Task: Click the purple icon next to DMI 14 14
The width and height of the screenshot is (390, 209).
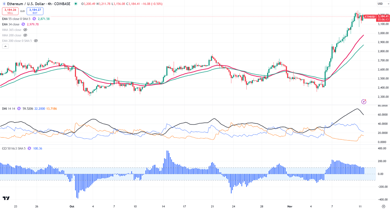Action: point(19,109)
